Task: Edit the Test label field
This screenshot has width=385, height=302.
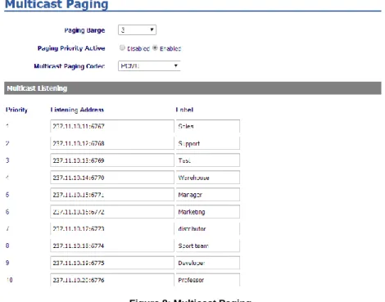Action: tap(208, 160)
